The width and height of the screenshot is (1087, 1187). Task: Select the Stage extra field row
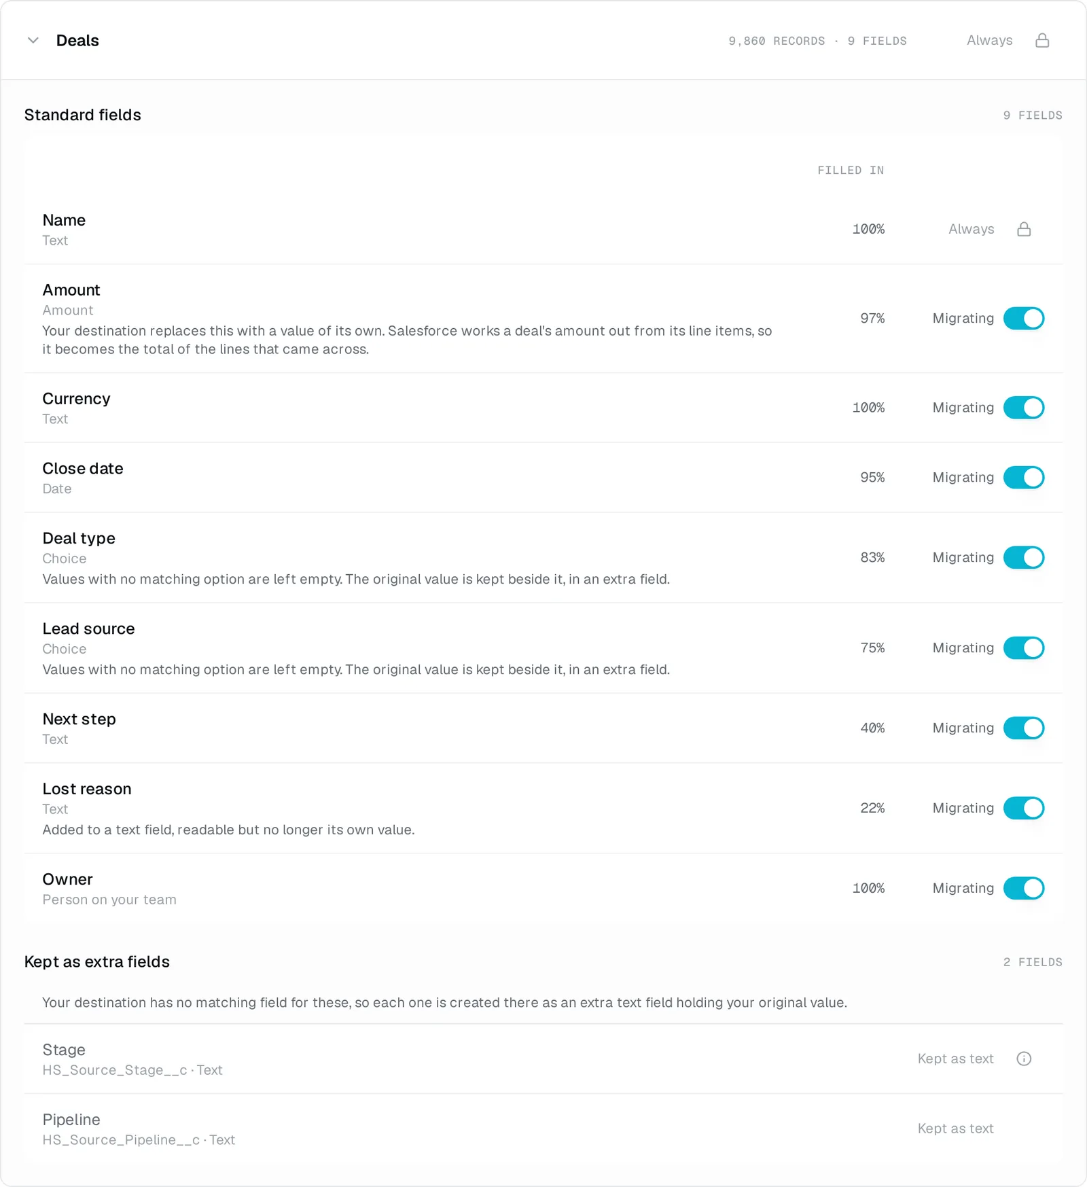coord(543,1059)
